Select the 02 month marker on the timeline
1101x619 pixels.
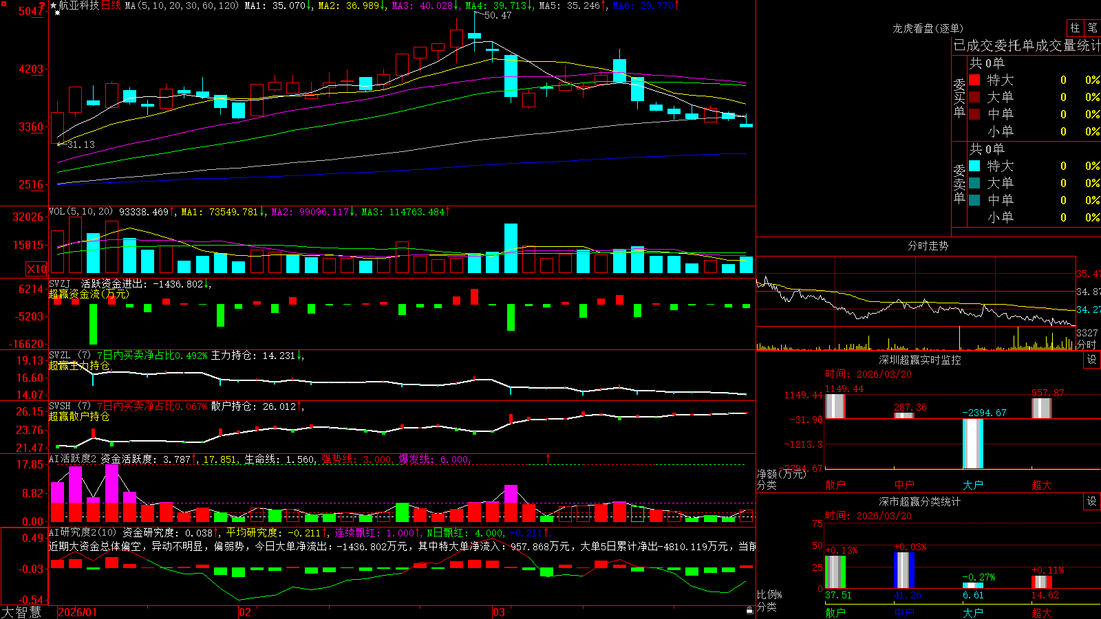pos(245,612)
